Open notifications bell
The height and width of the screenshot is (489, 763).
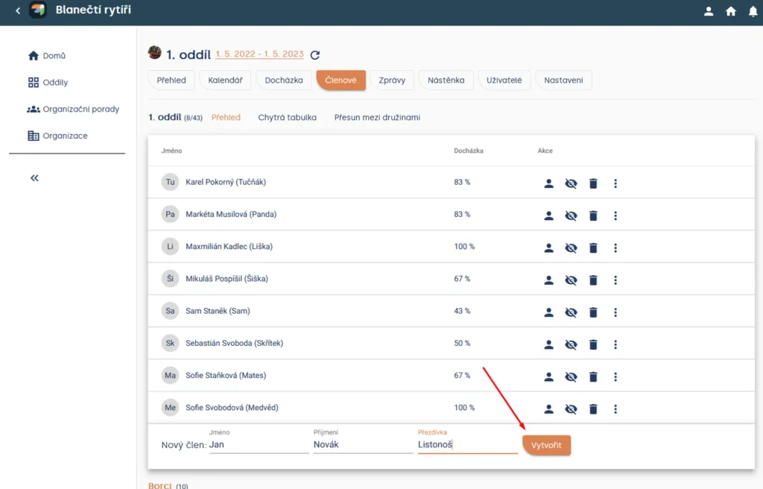point(753,11)
